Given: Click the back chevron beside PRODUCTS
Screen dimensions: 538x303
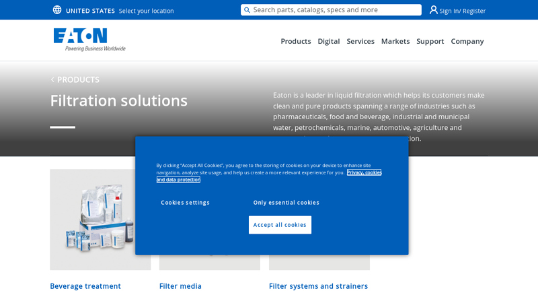Looking at the screenshot, I should click(52, 79).
